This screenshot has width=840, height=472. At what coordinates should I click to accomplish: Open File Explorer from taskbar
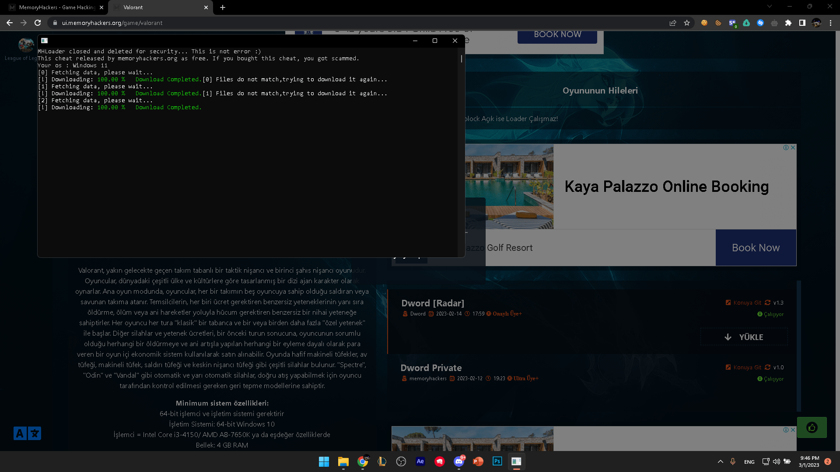[343, 462]
